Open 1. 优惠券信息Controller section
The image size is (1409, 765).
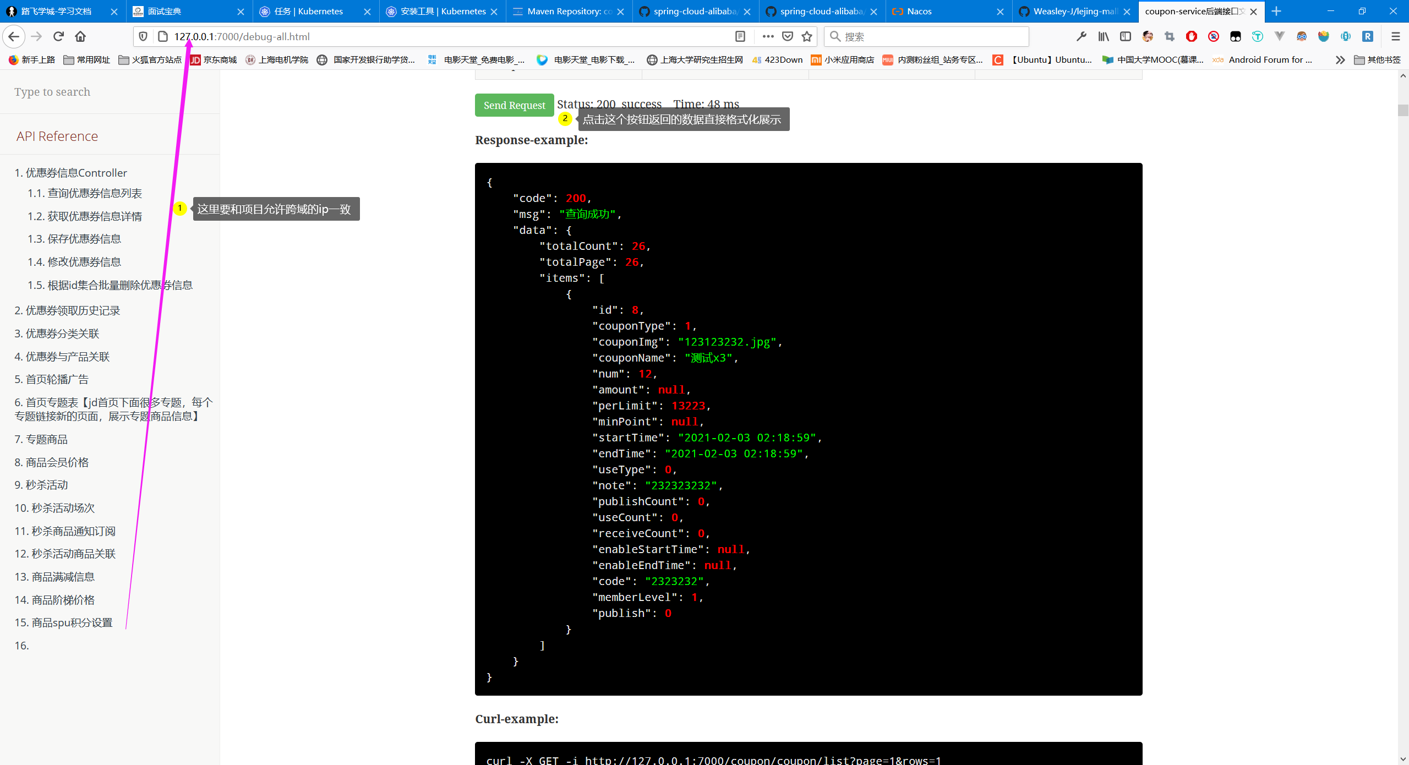(x=70, y=173)
